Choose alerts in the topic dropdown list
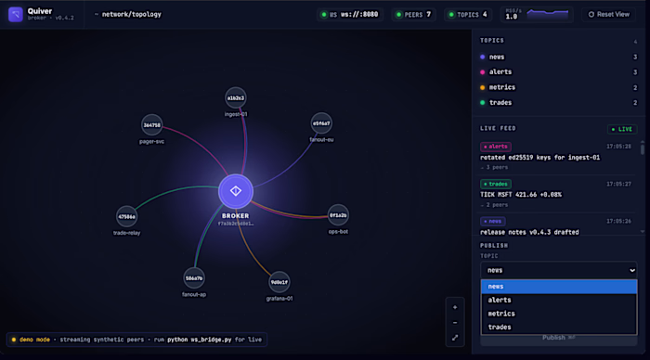 559,300
